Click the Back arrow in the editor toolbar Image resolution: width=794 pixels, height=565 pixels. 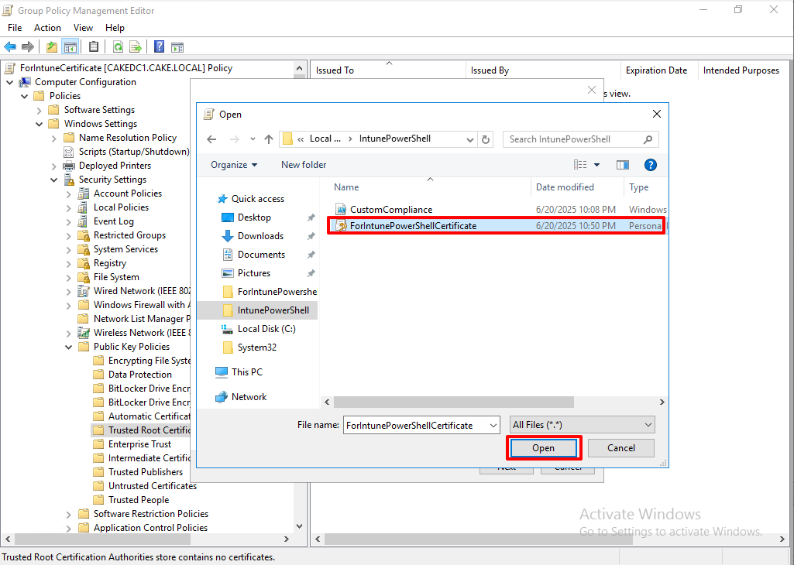(10, 47)
